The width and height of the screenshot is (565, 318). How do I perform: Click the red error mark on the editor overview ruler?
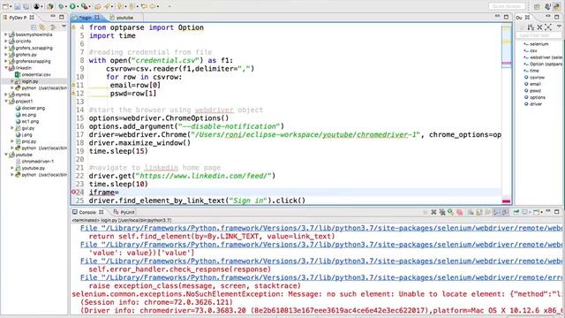[506, 201]
